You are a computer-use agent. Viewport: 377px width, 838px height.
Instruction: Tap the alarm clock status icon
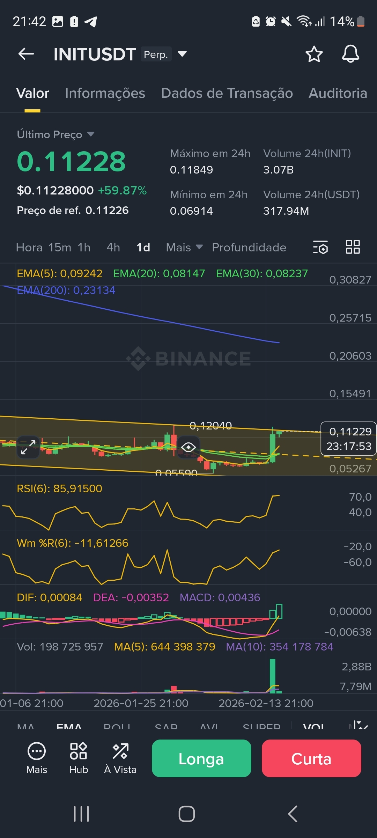[271, 22]
